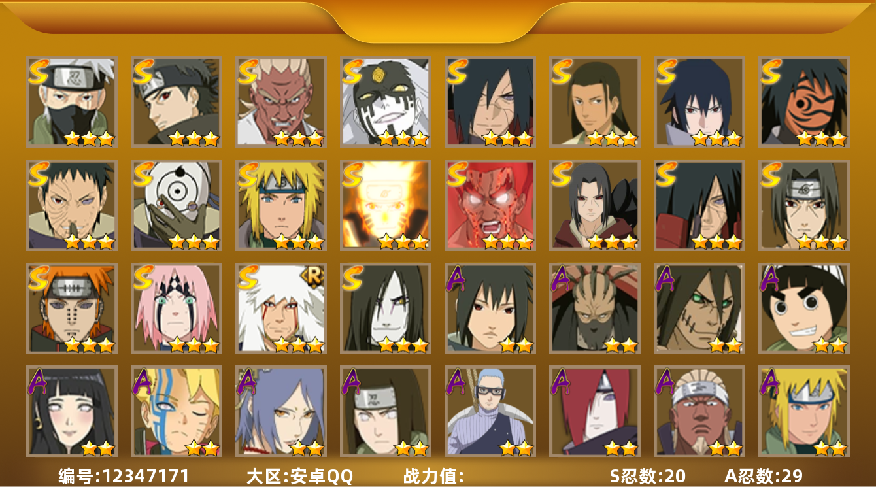
Task: Select the silver-haired masked Kakashi portrait
Action: (x=71, y=101)
